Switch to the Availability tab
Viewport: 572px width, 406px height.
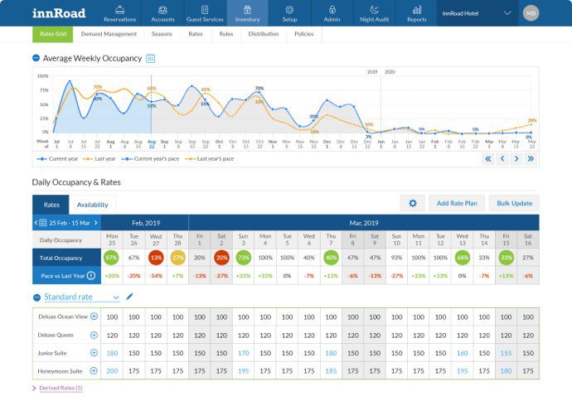(93, 205)
